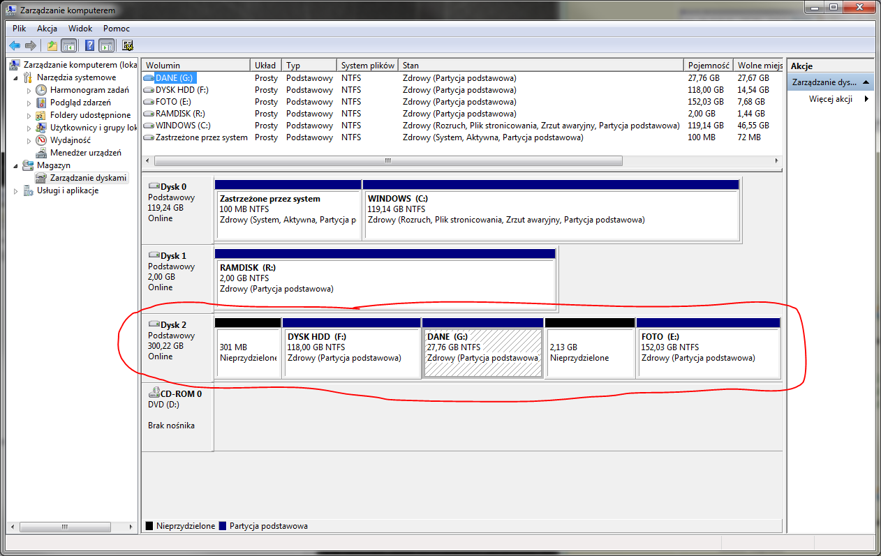Viewport: 881px width, 556px height.
Task: Open Więcej akcji submenu
Action: pyautogui.click(x=830, y=99)
